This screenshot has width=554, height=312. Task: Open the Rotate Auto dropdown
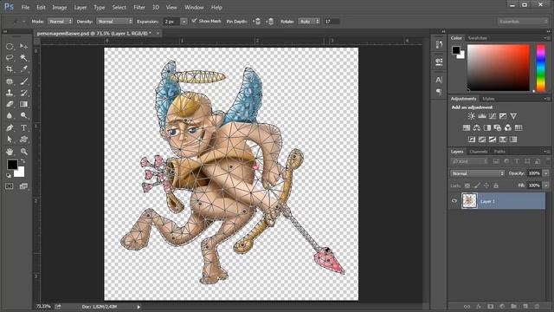click(x=309, y=22)
